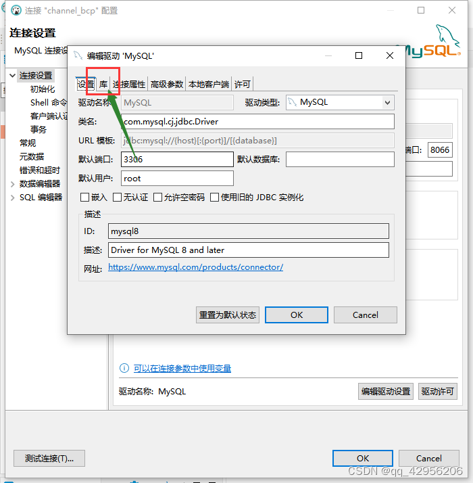Toggle 使用旧的 JDBC 实例化 checkbox

click(x=214, y=197)
